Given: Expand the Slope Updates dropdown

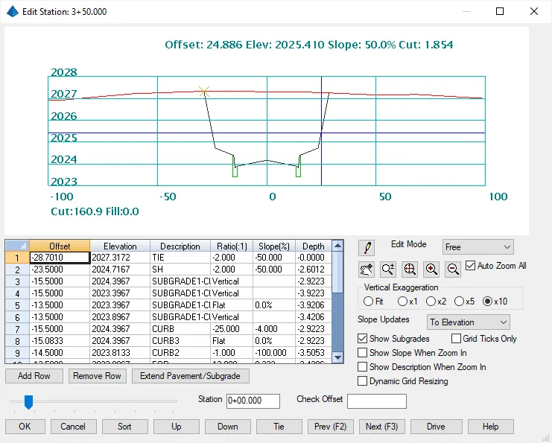Looking at the screenshot, I should click(469, 322).
